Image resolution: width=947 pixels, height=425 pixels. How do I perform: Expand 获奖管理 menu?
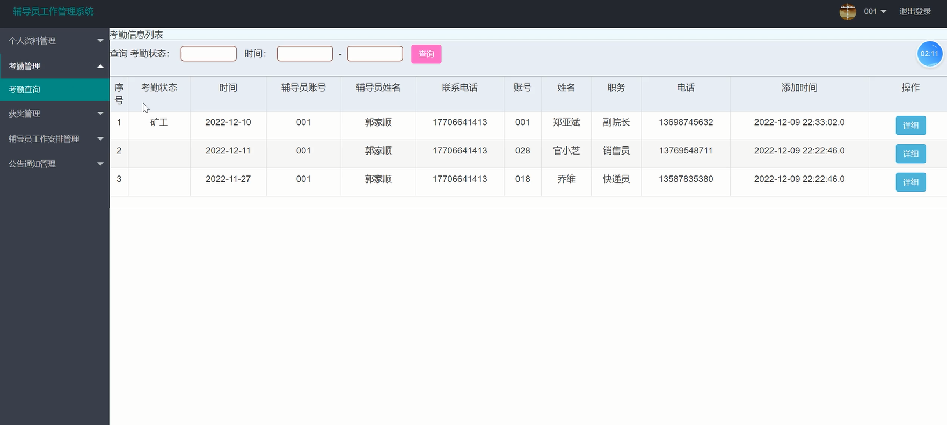click(x=54, y=113)
